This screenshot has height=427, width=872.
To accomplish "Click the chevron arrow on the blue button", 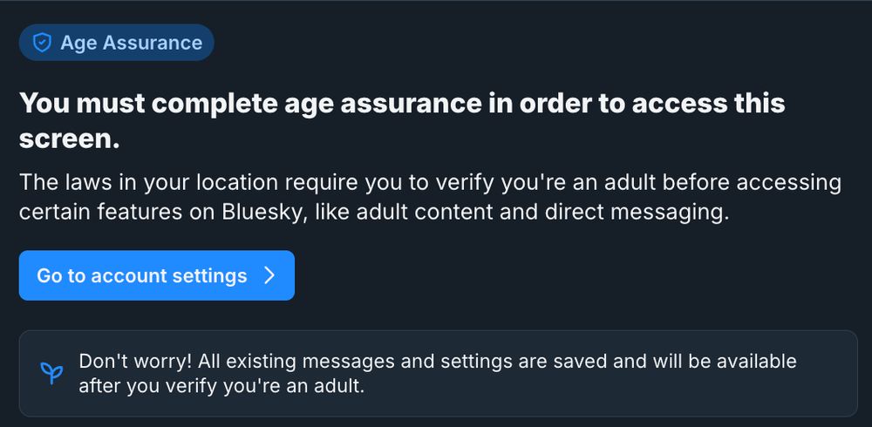I will click(x=269, y=275).
